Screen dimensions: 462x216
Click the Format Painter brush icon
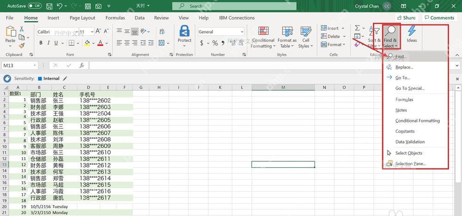(x=22, y=46)
